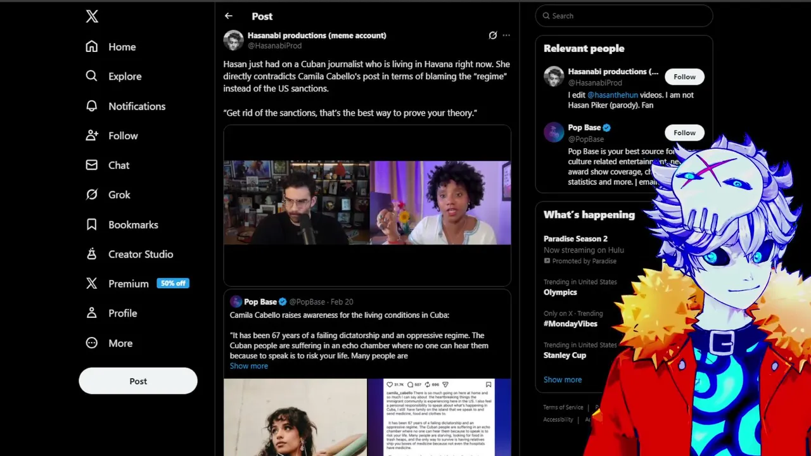The height and width of the screenshot is (456, 811).
Task: Click the X logo icon
Action: [92, 16]
